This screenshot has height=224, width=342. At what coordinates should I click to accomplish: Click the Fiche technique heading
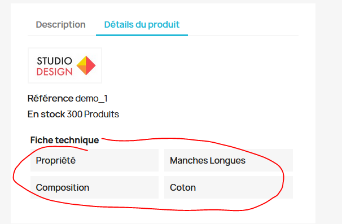pos(64,140)
